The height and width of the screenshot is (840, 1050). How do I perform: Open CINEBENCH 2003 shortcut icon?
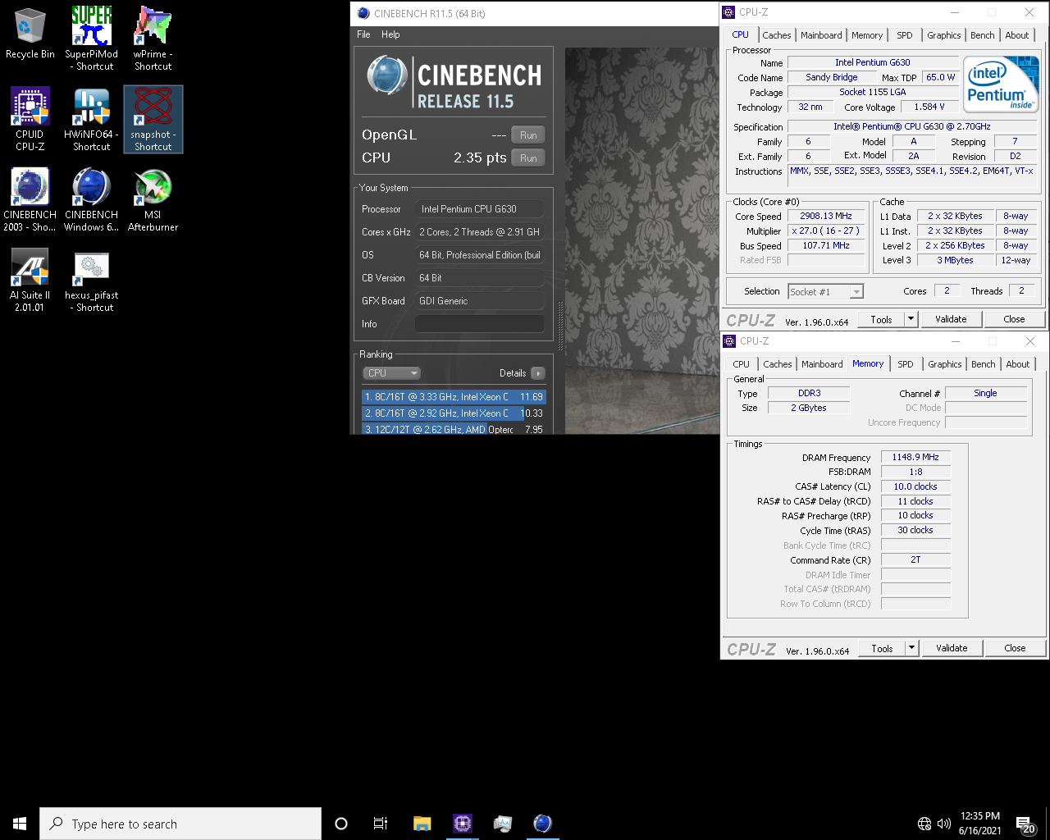point(30,199)
